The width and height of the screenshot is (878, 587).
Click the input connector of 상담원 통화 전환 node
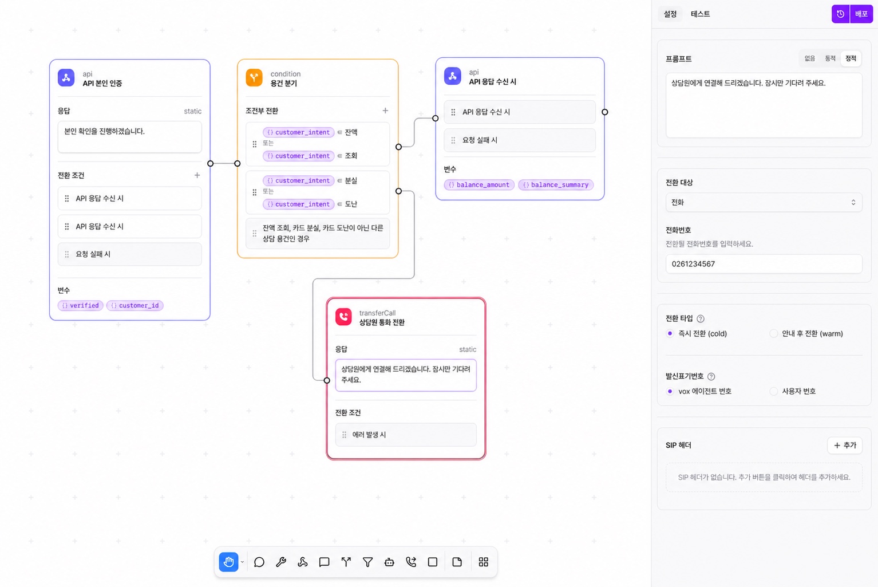pyautogui.click(x=327, y=380)
